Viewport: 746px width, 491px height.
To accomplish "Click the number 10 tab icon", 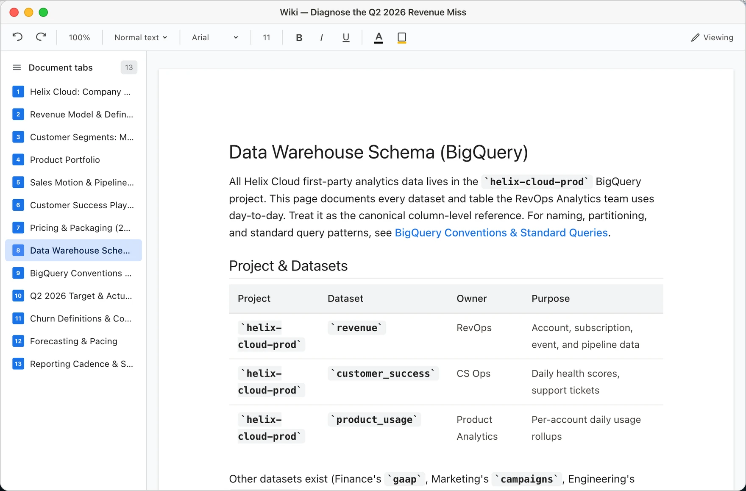I will click(x=18, y=296).
